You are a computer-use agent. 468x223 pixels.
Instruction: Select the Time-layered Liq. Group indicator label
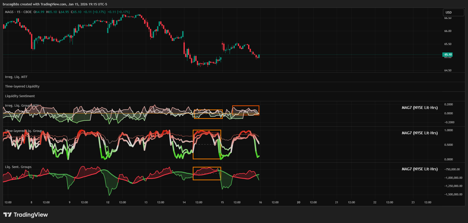24,131
